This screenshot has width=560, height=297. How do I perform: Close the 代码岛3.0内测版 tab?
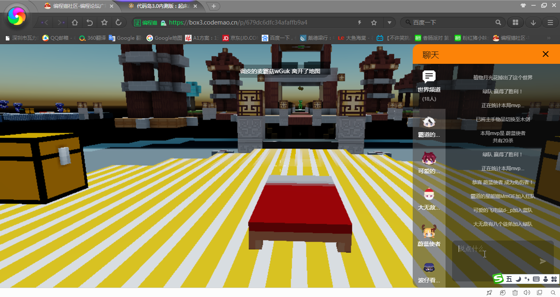[x=195, y=6]
